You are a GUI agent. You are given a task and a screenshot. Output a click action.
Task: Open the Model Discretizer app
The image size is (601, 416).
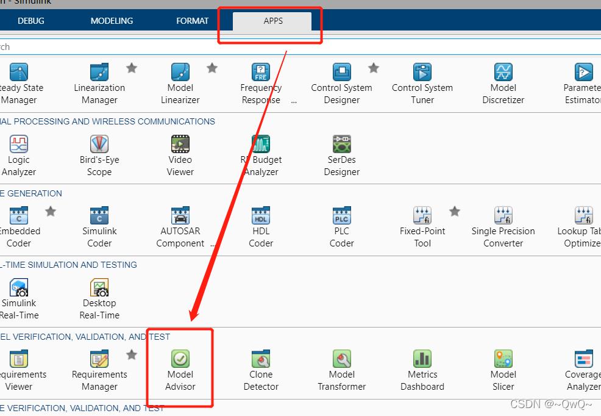click(x=503, y=84)
